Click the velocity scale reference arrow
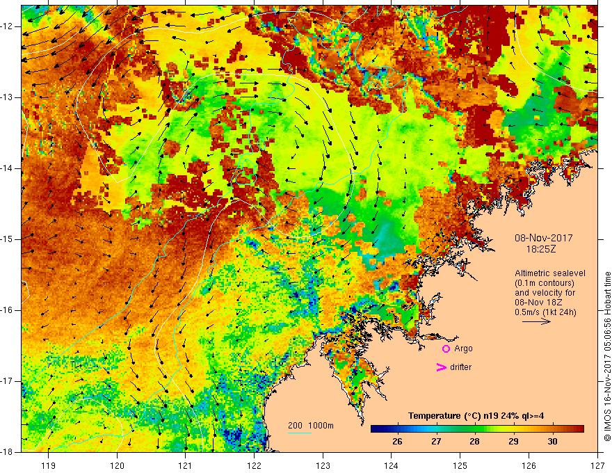This screenshot has height=473, width=612. (x=536, y=321)
